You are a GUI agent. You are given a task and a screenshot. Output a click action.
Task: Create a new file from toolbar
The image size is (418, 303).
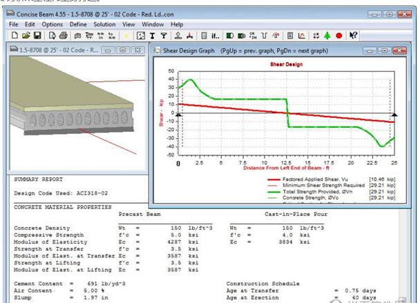pyautogui.click(x=15, y=35)
